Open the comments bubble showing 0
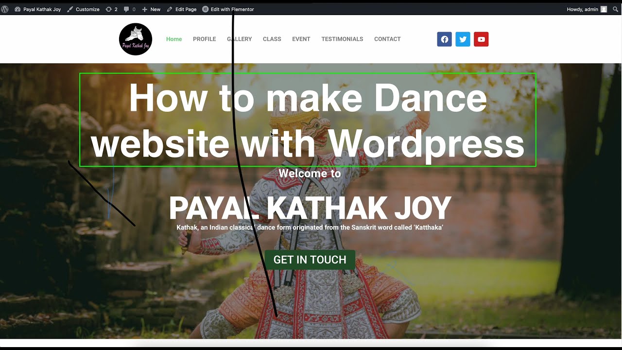 (x=130, y=9)
